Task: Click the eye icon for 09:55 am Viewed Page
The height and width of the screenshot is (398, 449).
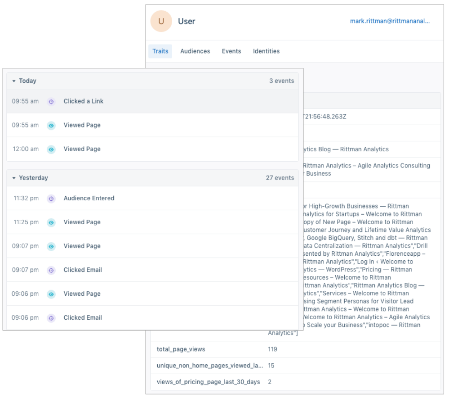Action: 51,126
